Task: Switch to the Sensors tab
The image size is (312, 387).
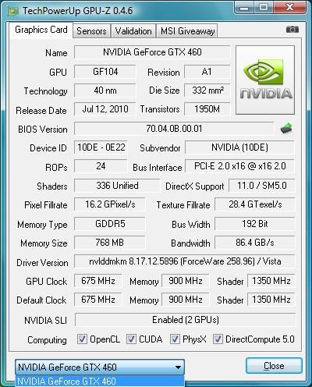Action: coord(91,31)
